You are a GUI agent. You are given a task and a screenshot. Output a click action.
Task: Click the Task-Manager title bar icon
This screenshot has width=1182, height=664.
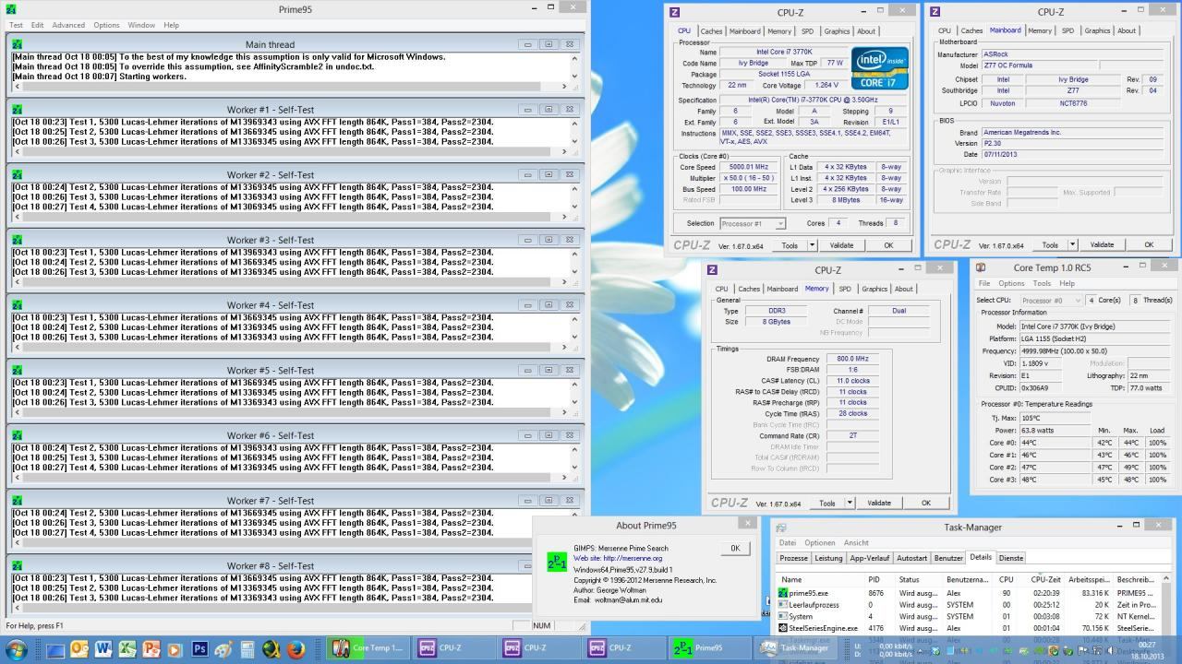tap(781, 528)
